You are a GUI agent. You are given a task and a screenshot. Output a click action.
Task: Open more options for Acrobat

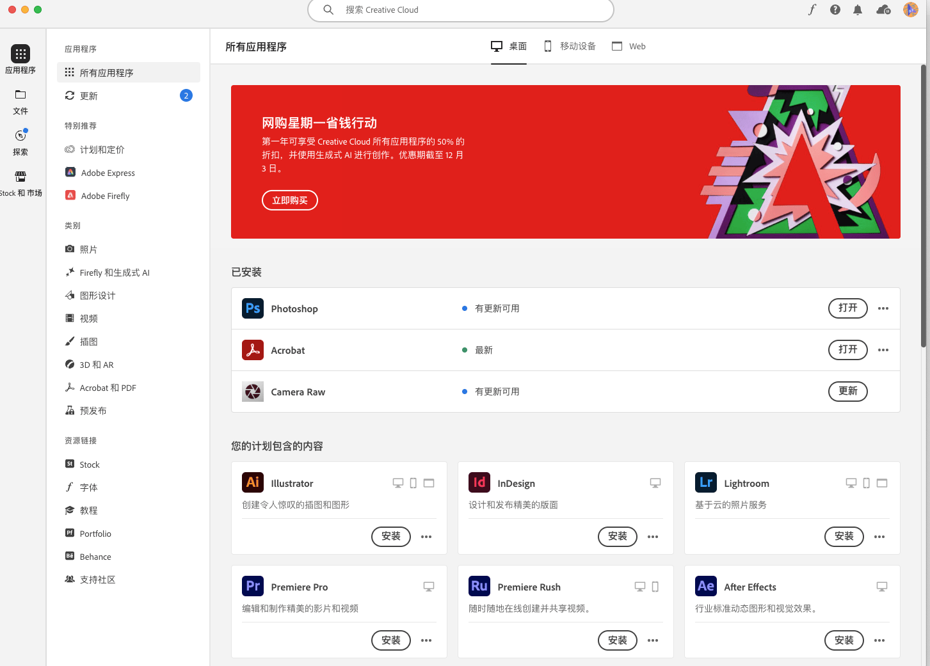pyautogui.click(x=883, y=350)
